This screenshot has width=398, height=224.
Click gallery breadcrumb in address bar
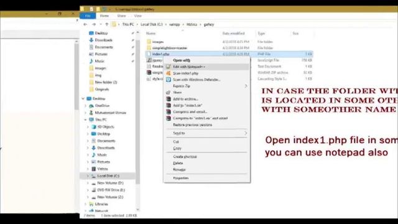coord(209,24)
